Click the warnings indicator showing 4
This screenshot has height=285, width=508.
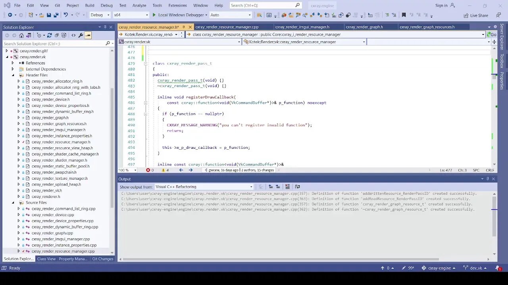(165, 170)
